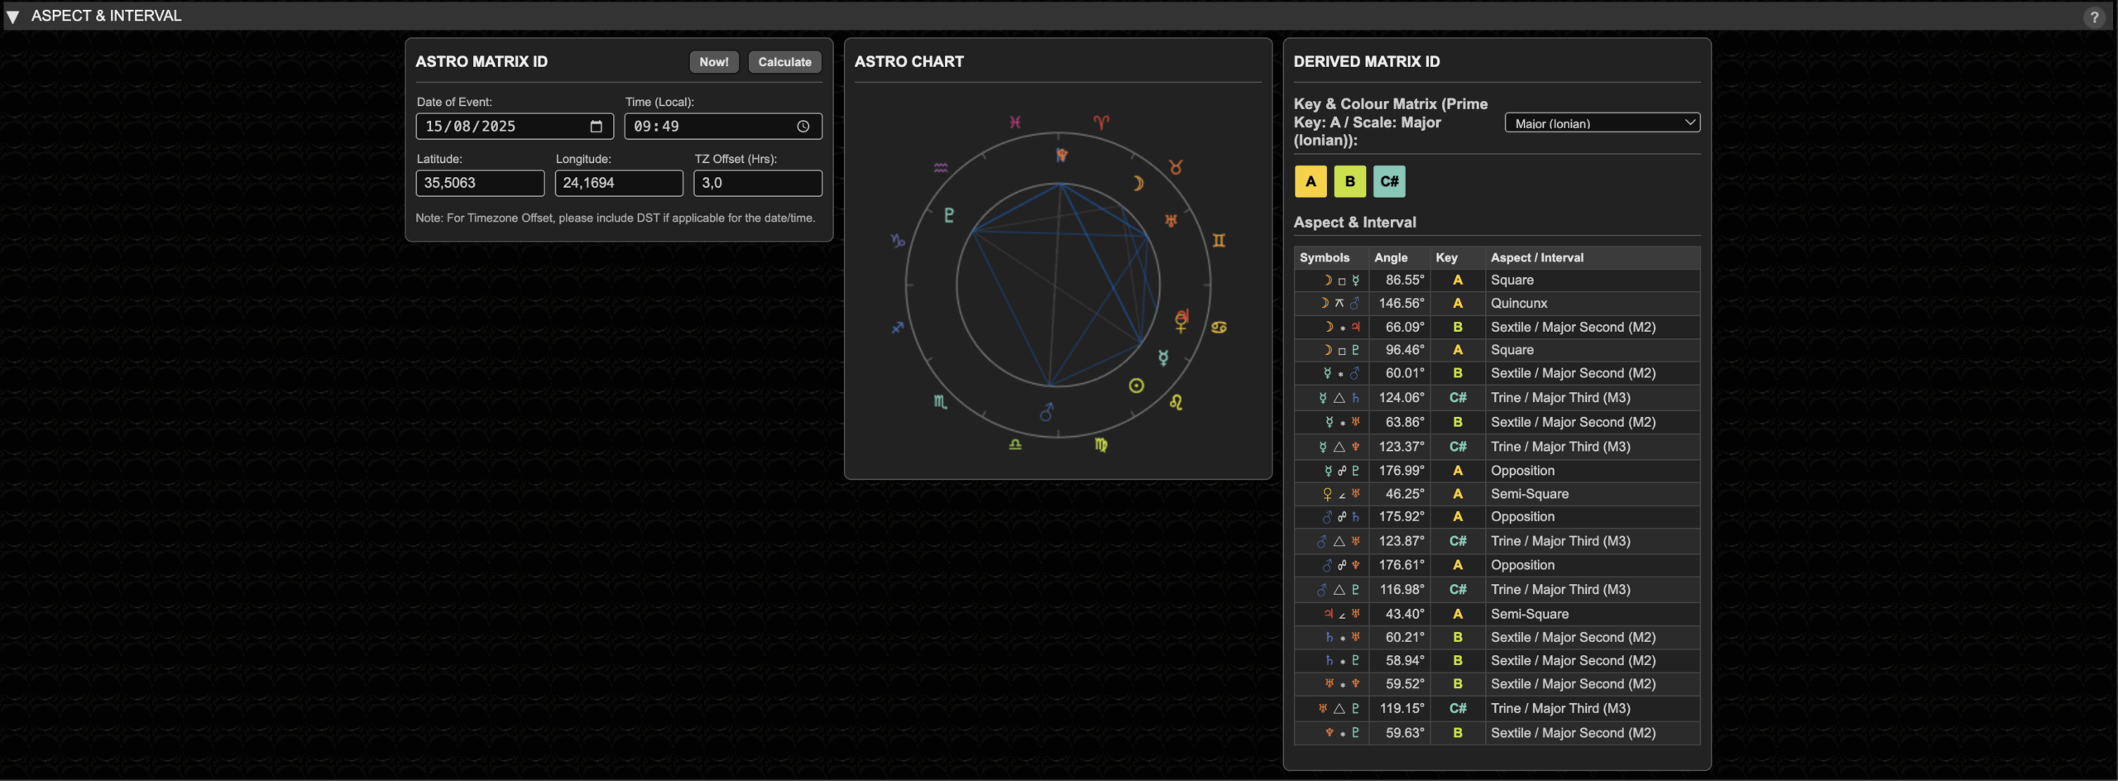Pick the Libra symbol on the wheel
Viewport: 2118px width, 781px height.
tap(1015, 445)
